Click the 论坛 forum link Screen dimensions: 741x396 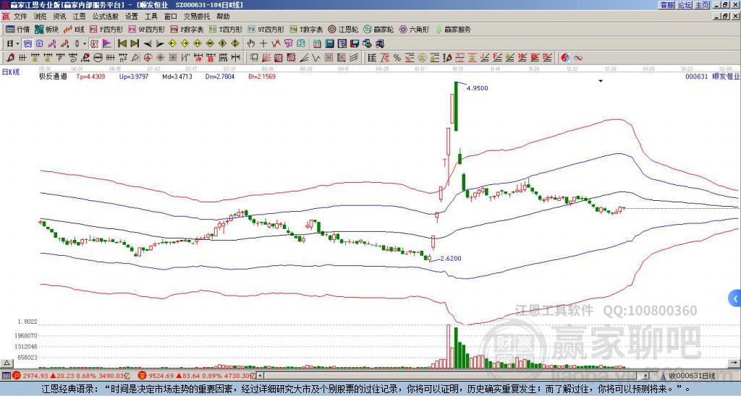(x=685, y=5)
